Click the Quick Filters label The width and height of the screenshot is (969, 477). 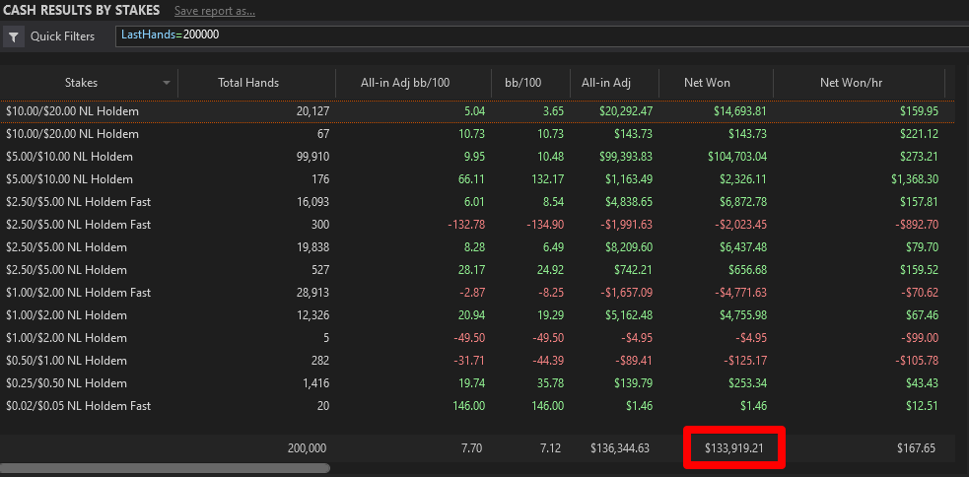(x=62, y=36)
